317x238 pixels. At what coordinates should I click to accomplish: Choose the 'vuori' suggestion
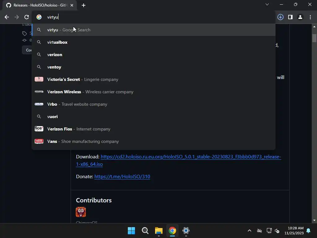(154, 117)
